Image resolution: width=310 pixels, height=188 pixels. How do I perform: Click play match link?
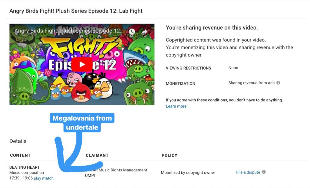pyautogui.click(x=44, y=178)
